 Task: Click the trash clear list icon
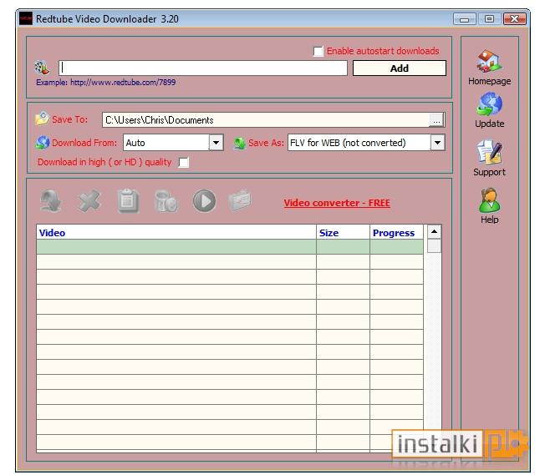click(x=166, y=201)
